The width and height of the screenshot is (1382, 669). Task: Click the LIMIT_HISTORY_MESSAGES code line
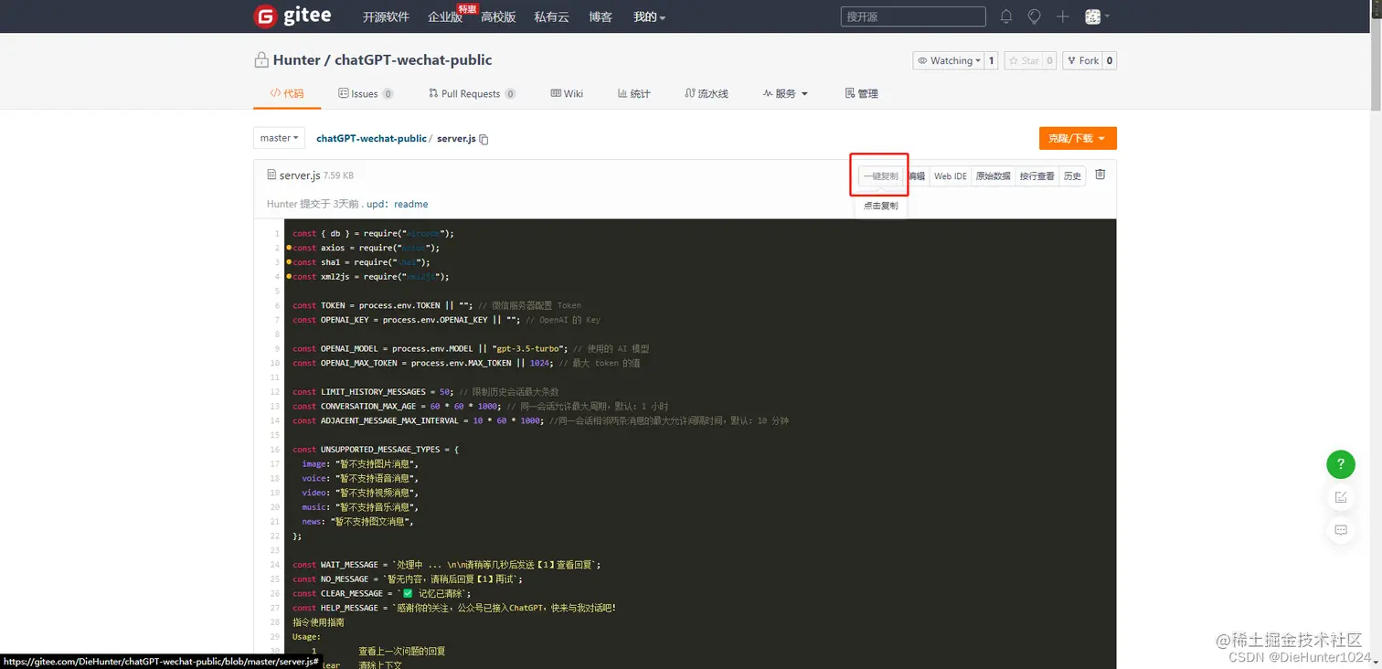point(426,392)
